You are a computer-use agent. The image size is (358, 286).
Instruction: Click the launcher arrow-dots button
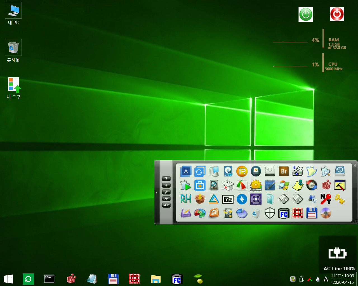[x=166, y=205]
